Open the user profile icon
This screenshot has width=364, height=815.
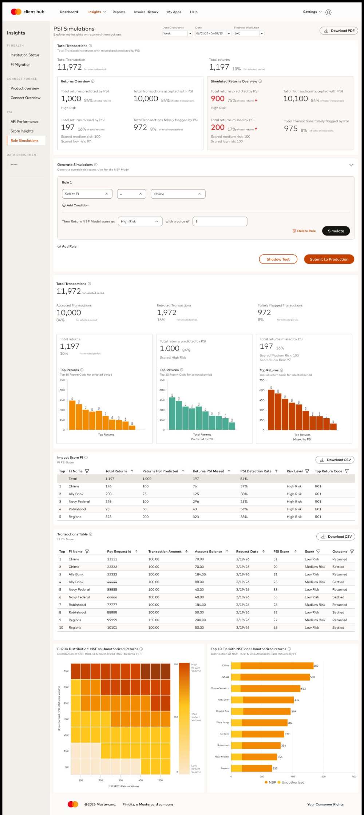click(x=328, y=12)
